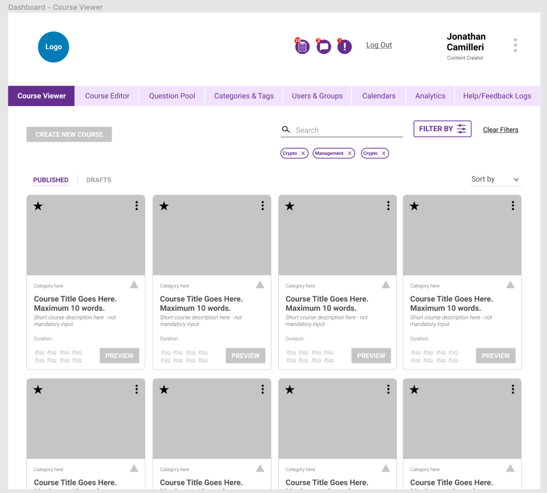Click the triangle on the third bottom-row card

386,468
